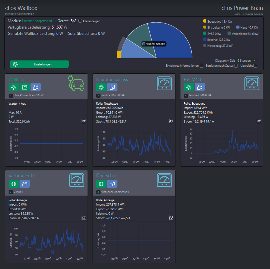This screenshot has height=269, width=270.
Task: Open the Überschuss title link
Action: pos(107,176)
